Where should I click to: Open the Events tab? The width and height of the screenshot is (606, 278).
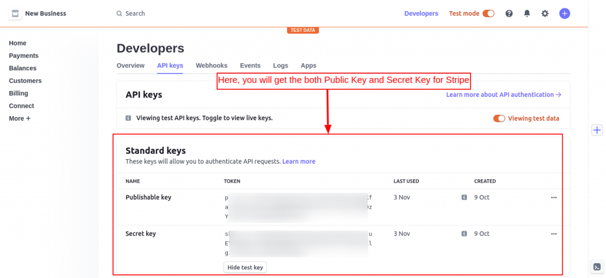[x=250, y=66]
